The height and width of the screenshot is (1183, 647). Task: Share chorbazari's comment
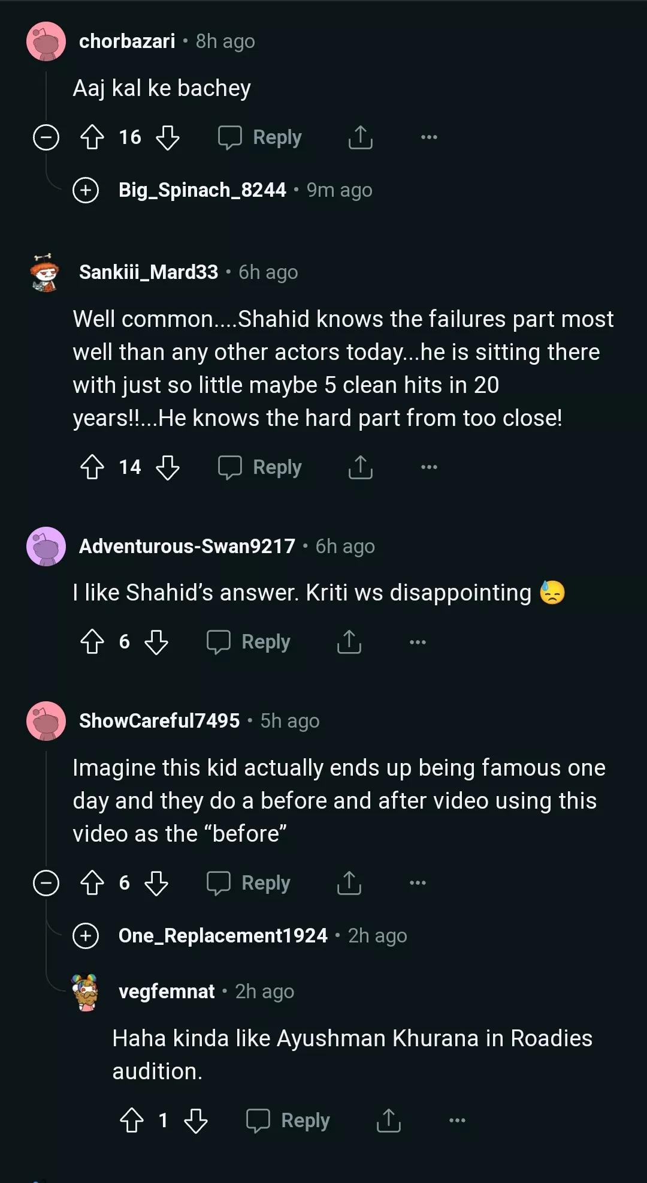pyautogui.click(x=360, y=137)
